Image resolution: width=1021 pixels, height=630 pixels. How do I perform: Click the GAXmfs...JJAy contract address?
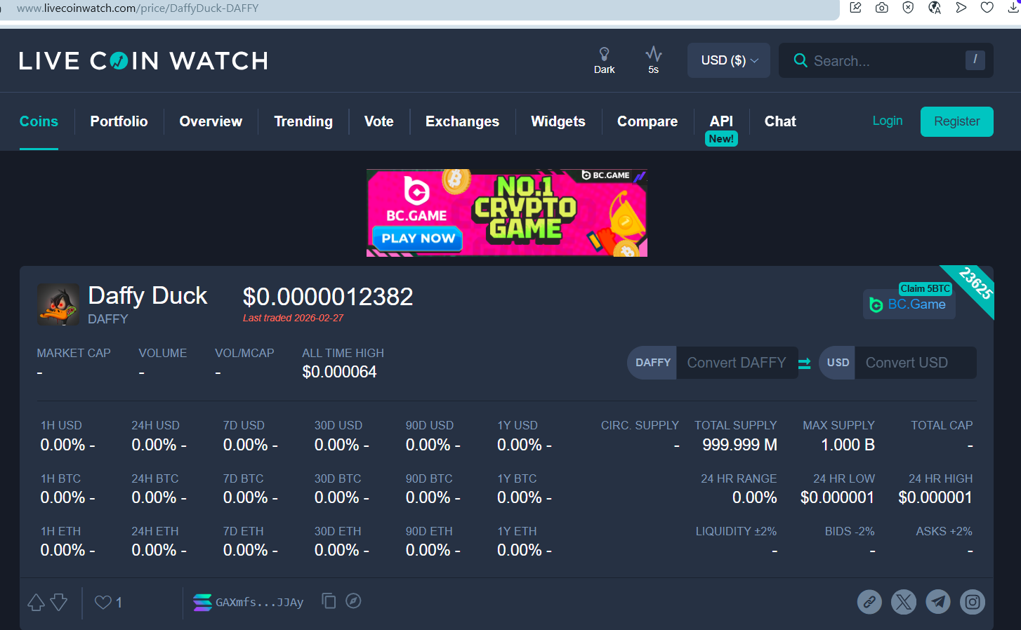259,602
